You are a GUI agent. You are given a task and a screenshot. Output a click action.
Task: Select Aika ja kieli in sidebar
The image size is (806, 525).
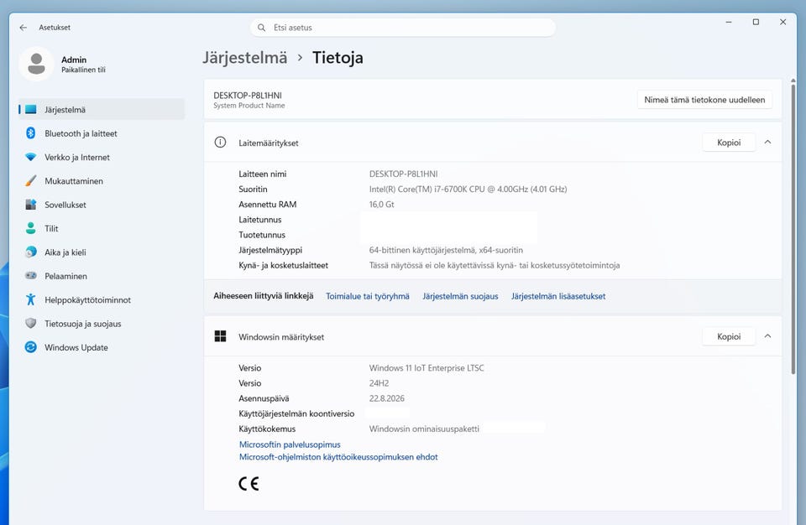pyautogui.click(x=102, y=252)
